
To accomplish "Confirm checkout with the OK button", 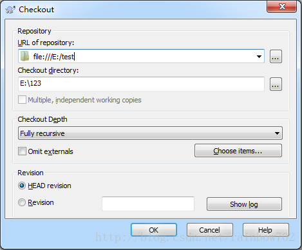I will point(154,230).
